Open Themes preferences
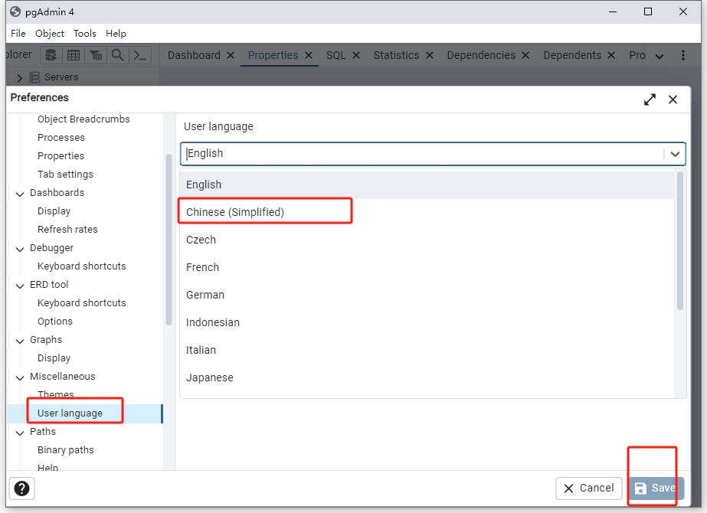707x513 pixels. [55, 394]
